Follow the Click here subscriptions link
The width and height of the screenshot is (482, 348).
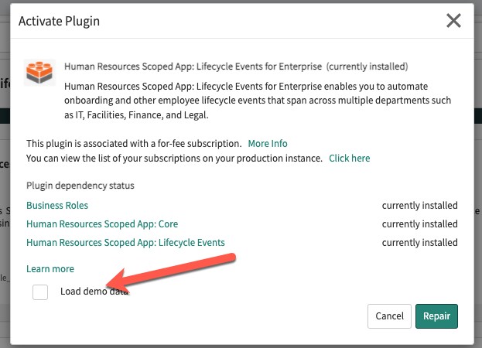click(x=349, y=159)
